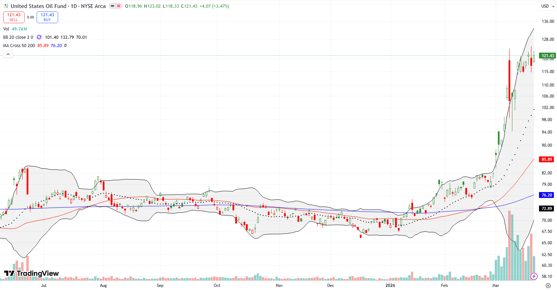This screenshot has height=290, width=557.
Task: Click the 128.00 price scale label
Action: click(548, 39)
